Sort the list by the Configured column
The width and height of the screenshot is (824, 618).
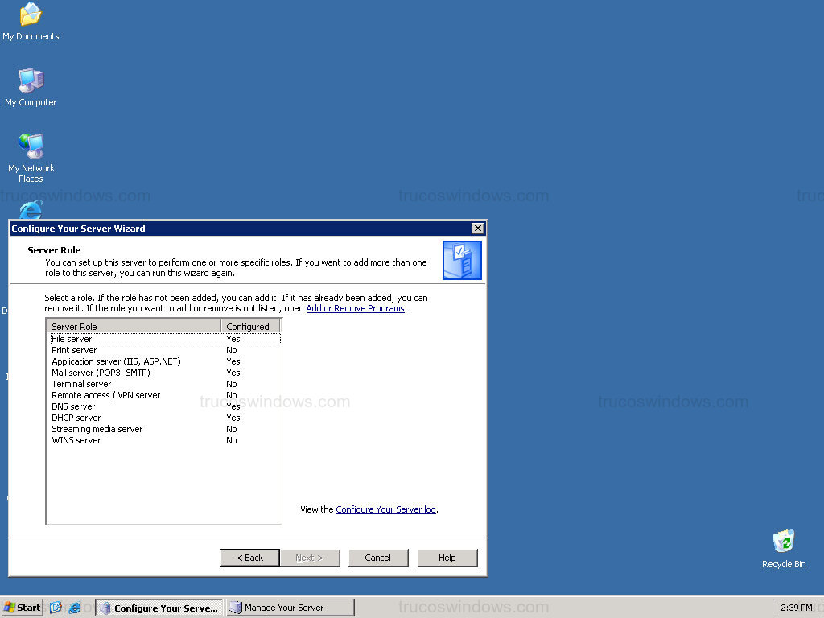[250, 326]
